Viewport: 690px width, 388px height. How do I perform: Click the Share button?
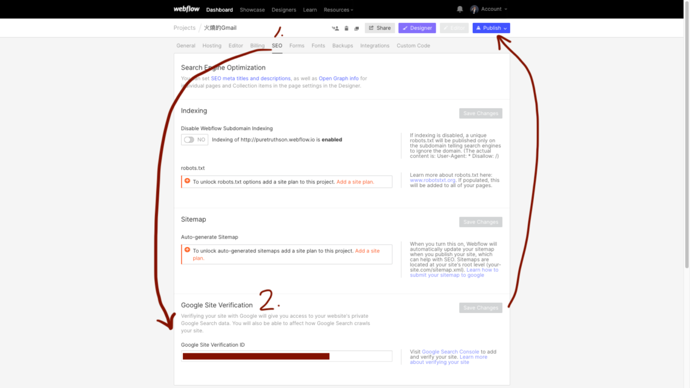pos(379,28)
